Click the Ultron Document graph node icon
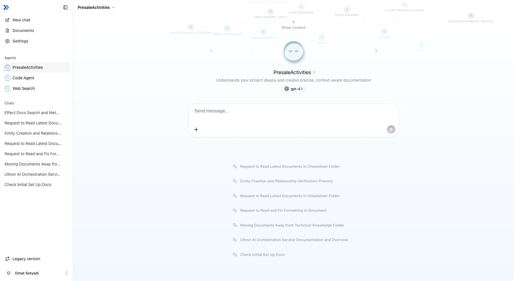514x281 pixels. click(347, 9)
